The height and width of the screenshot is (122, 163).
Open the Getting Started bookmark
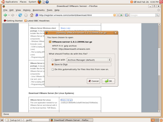(13, 21)
